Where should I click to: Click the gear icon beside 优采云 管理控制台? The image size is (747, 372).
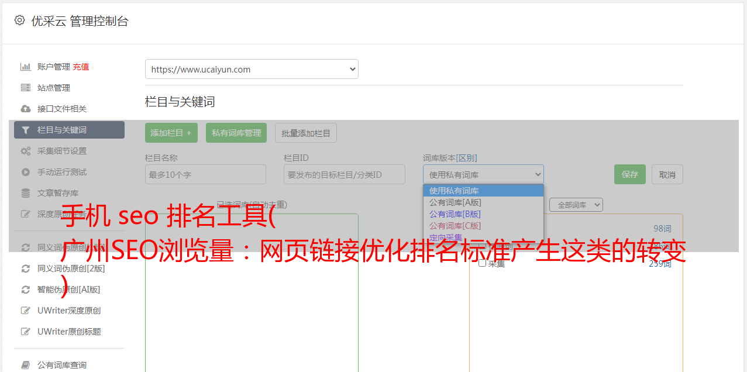(19, 20)
